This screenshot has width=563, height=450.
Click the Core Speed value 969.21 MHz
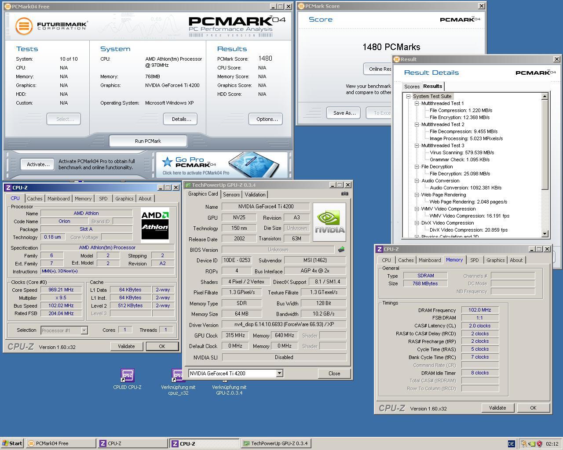pos(62,290)
